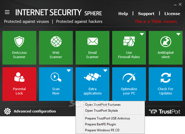Select Prepare Windows PE CD option

102,130
